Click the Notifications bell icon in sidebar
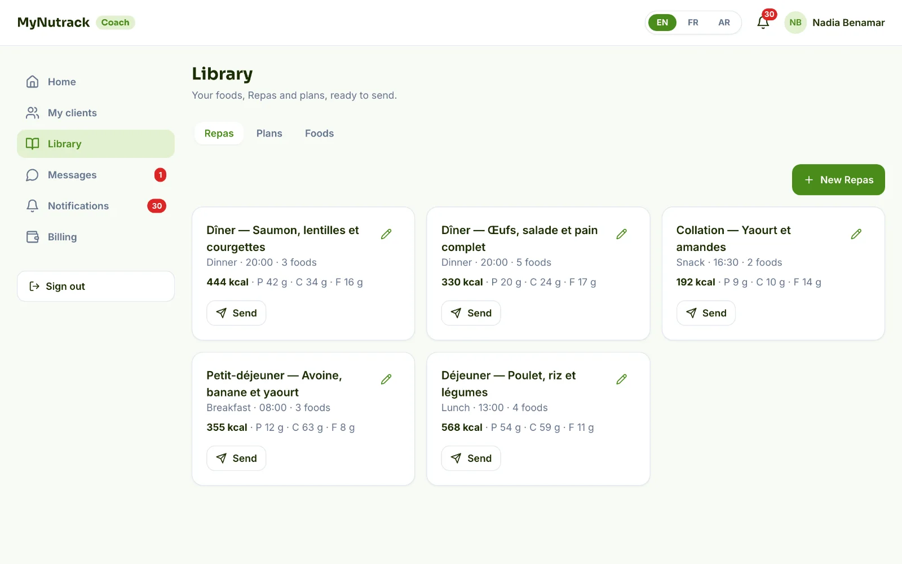Image resolution: width=902 pixels, height=564 pixels. (x=33, y=206)
